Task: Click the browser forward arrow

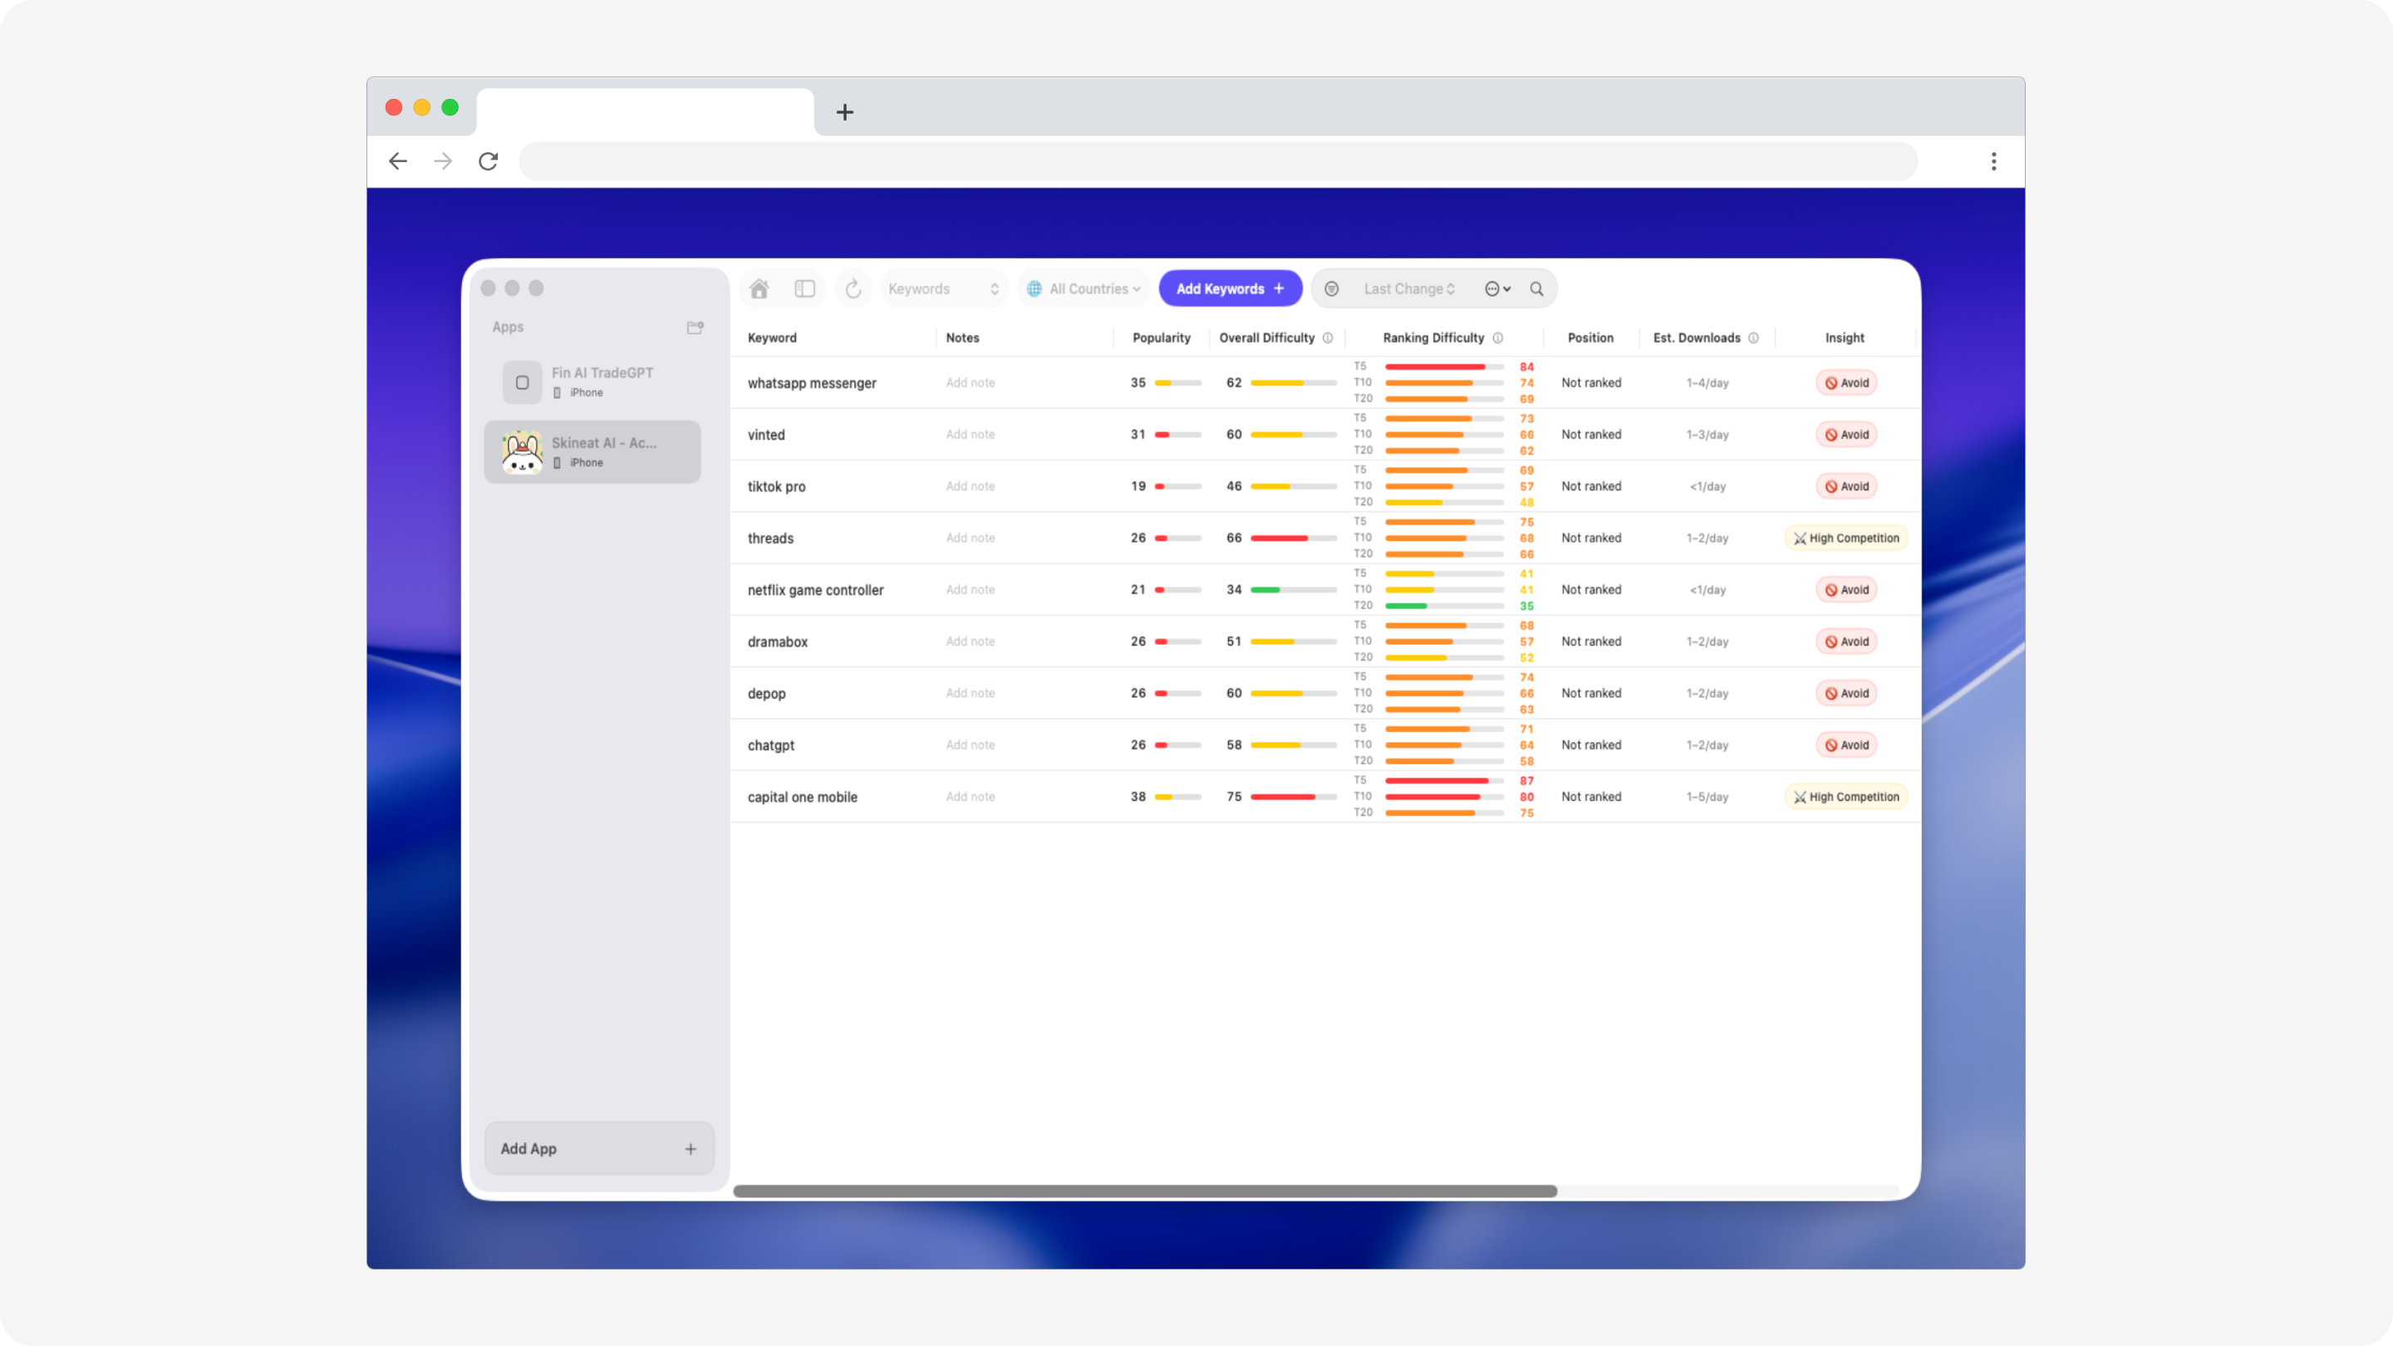Action: [443, 162]
